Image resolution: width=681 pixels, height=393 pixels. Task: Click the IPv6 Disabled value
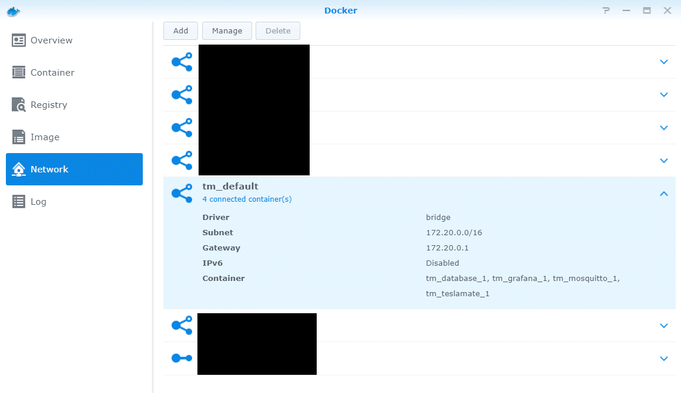coord(442,263)
